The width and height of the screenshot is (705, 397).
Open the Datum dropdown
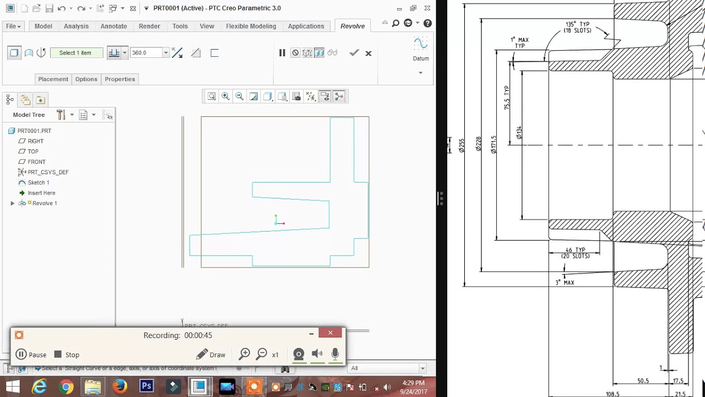coord(420,73)
